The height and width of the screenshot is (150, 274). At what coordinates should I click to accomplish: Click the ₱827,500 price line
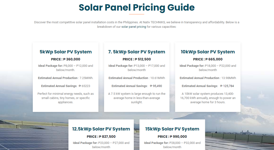pos(101,137)
